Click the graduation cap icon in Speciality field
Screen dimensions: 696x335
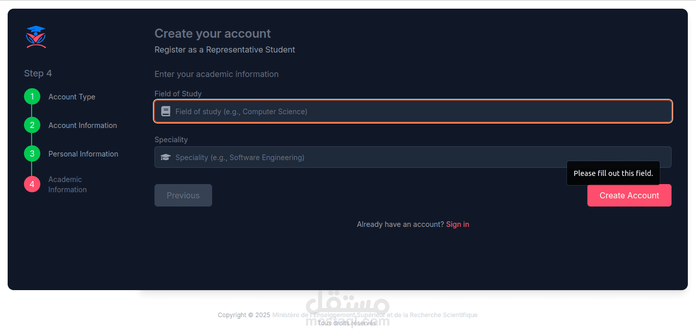tap(166, 157)
